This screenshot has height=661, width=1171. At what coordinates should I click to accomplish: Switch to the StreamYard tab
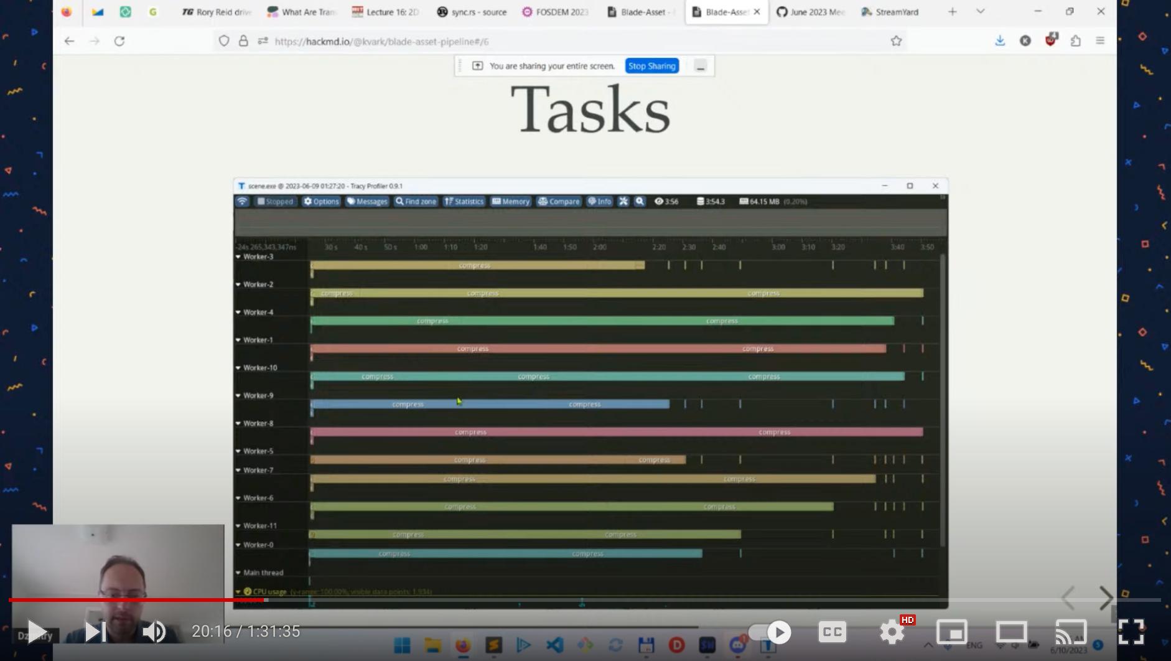[x=890, y=12]
